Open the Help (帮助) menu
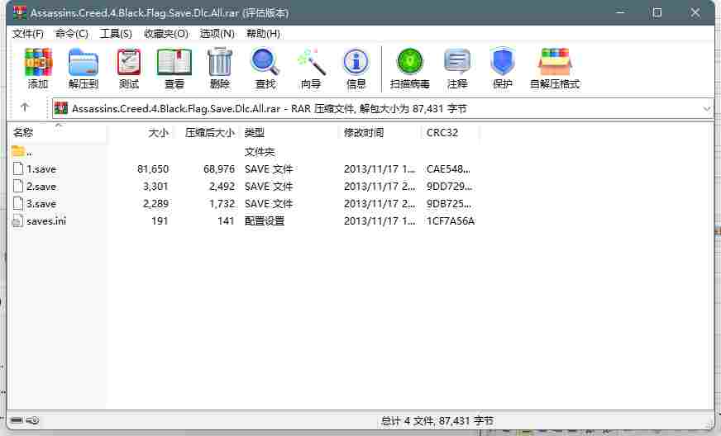Image resolution: width=721 pixels, height=436 pixels. pyautogui.click(x=263, y=34)
